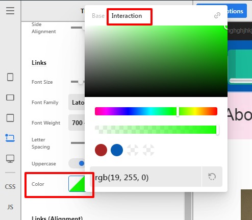The height and width of the screenshot is (220, 252).
Task: Open the Font Weight 700 dropdown
Action: [77, 123]
